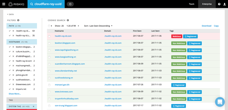Image resolution: width=228 pixels, height=110 pixels.
Task: Exclude the phongkhamdak hostname filter
Action: point(13,70)
